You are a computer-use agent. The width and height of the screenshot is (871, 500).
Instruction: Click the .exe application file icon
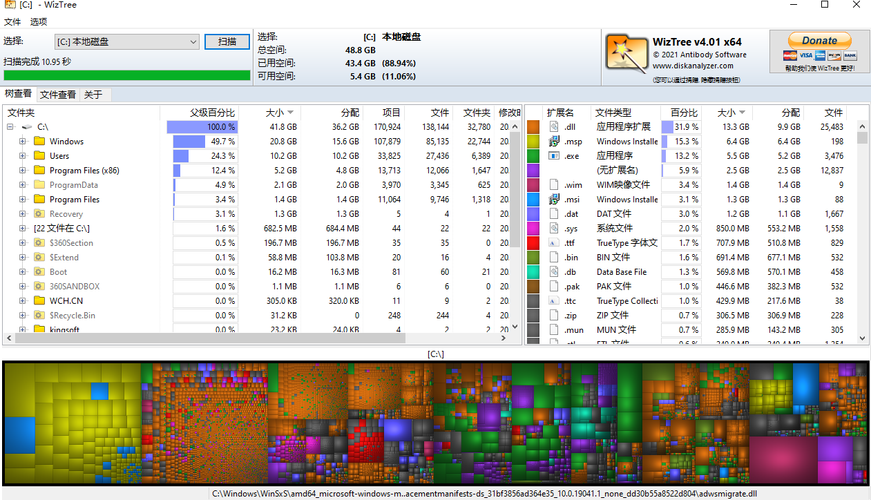coord(553,155)
